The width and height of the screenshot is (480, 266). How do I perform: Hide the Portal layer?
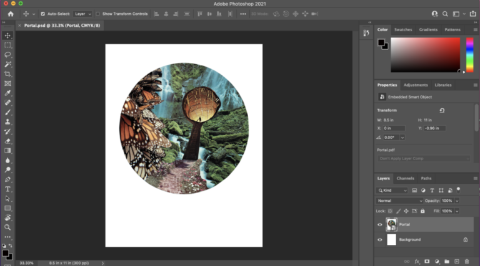(380, 224)
